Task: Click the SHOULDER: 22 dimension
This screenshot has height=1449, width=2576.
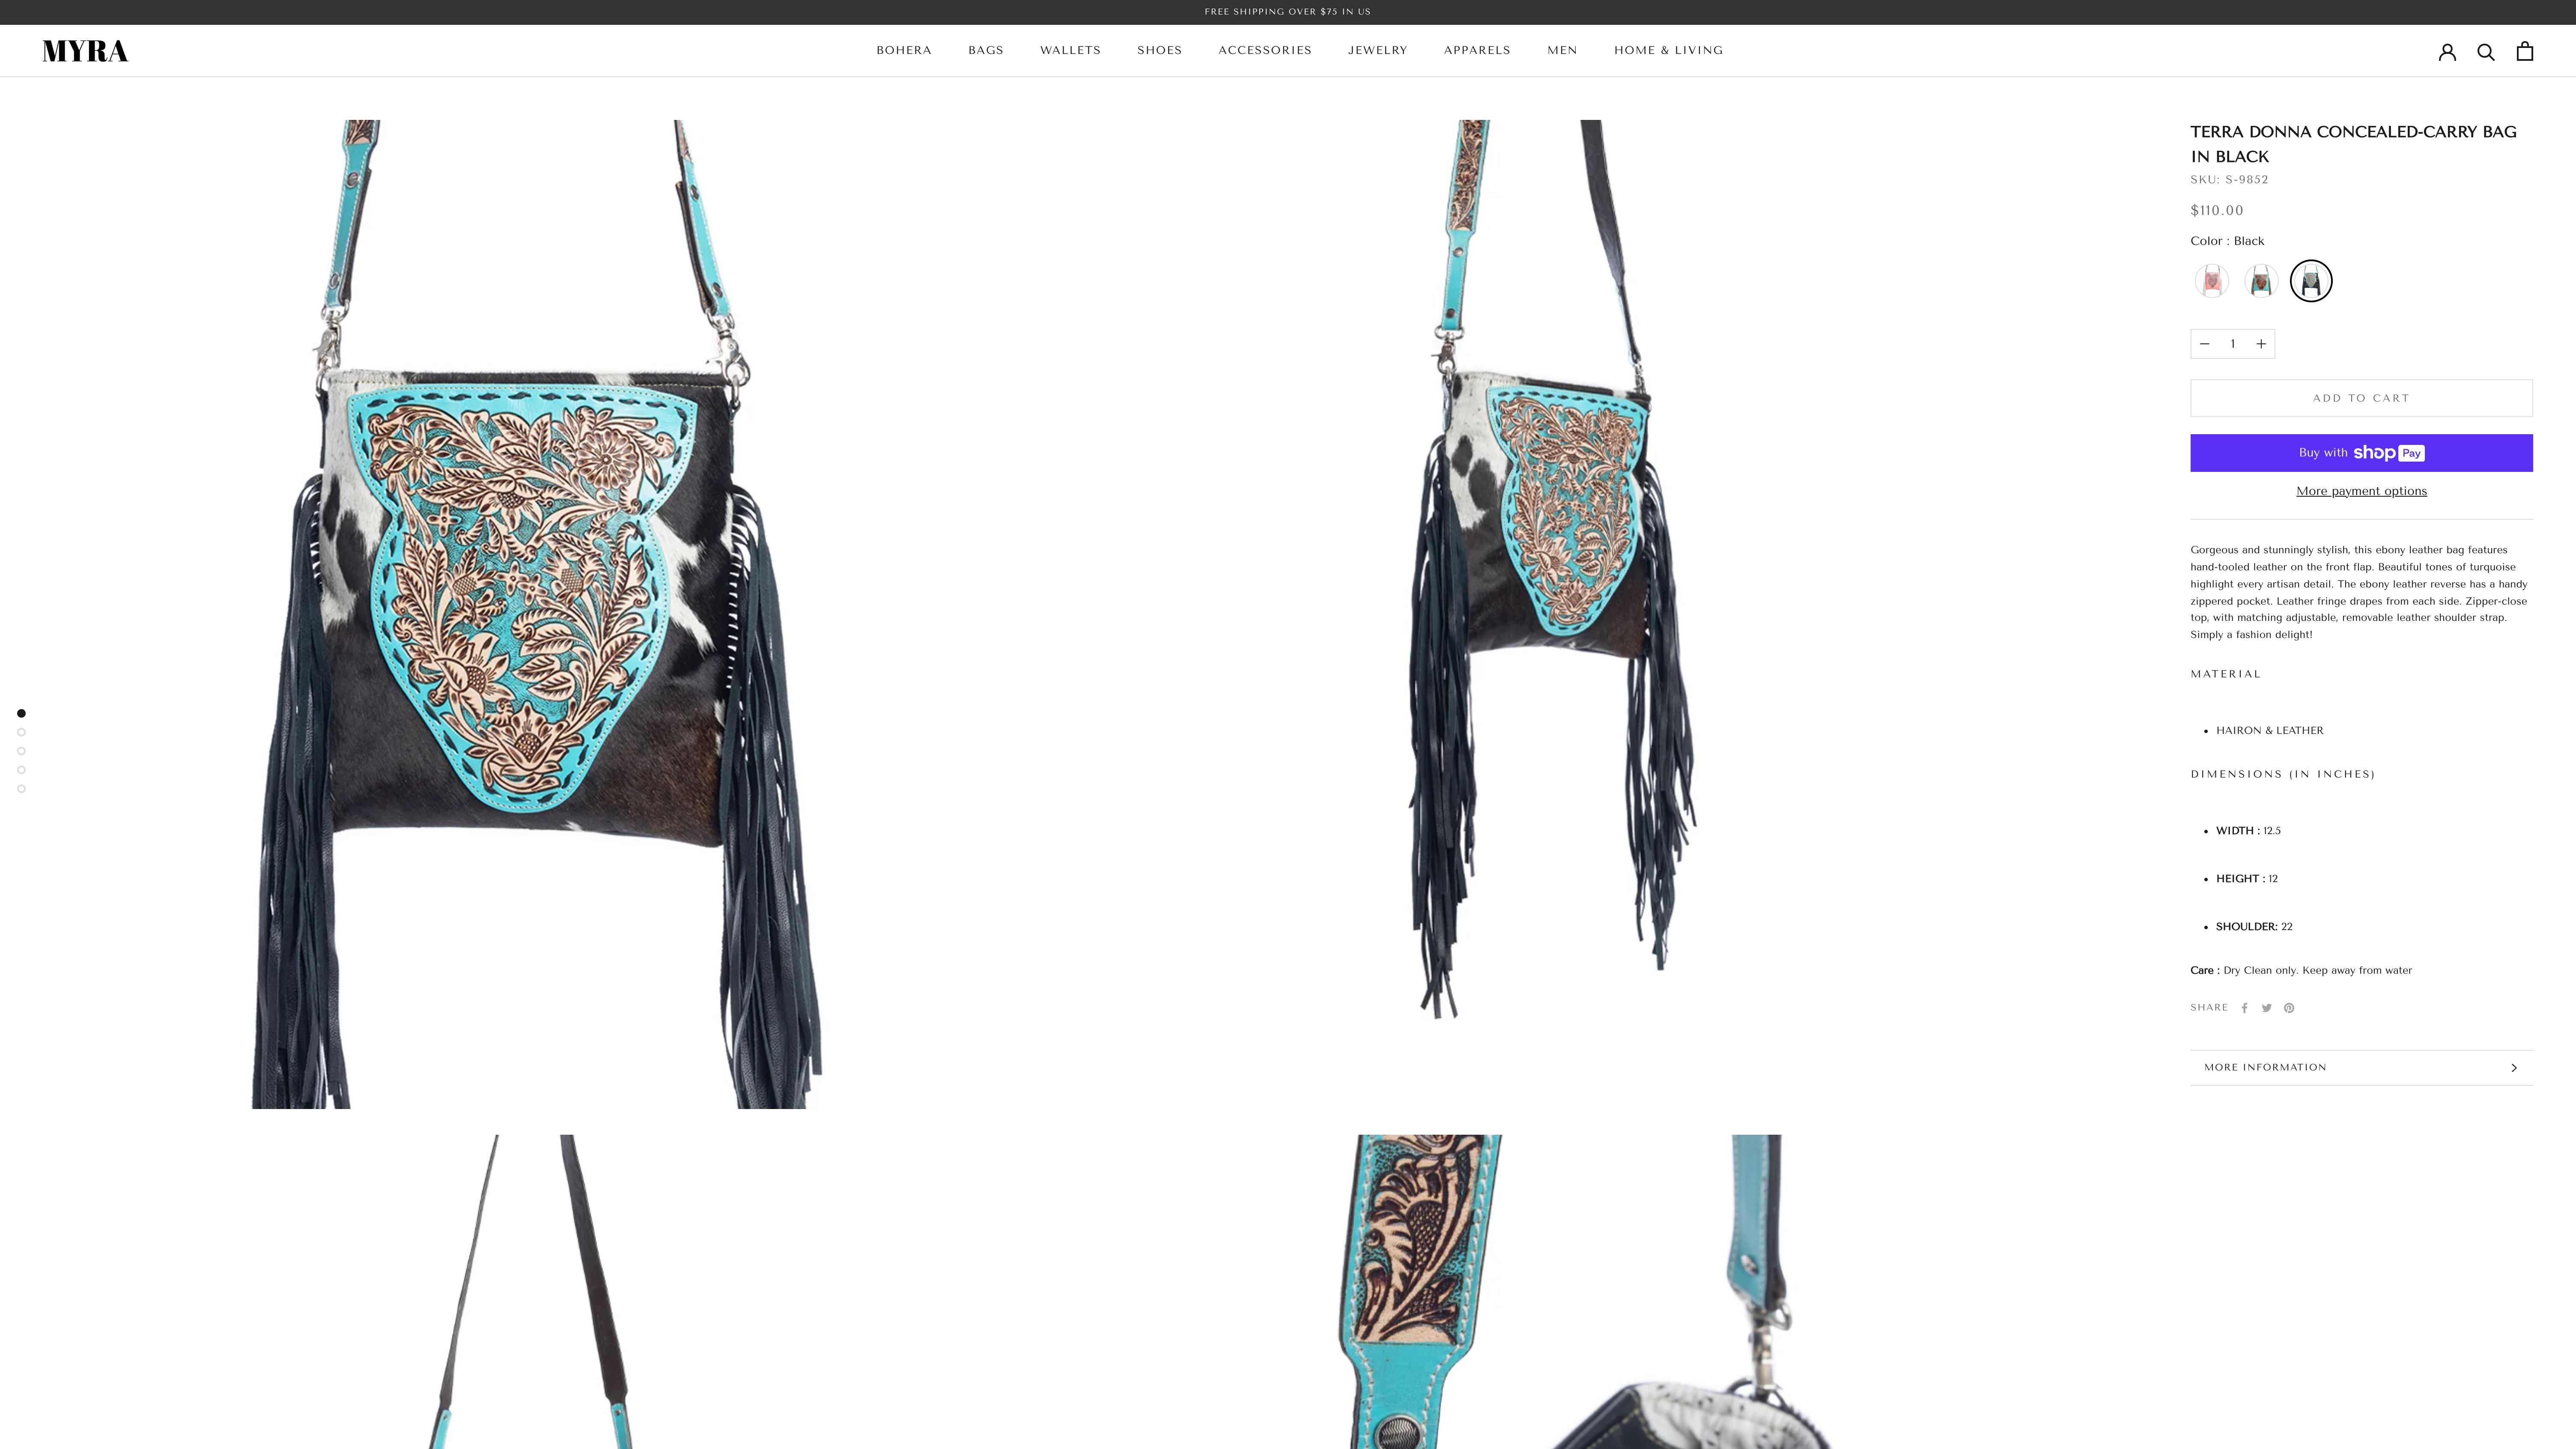Action: 2254,927
